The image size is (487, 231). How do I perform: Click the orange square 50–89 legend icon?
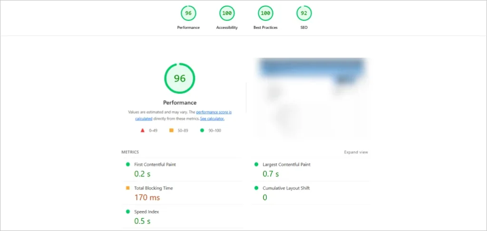click(171, 130)
